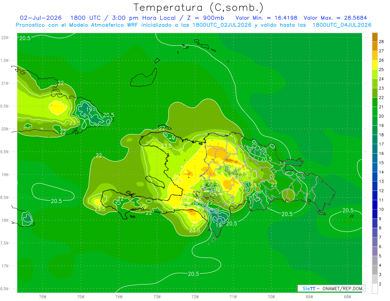
Task: Click the latitude axis label "21N"
Action: click(x=5, y=83)
